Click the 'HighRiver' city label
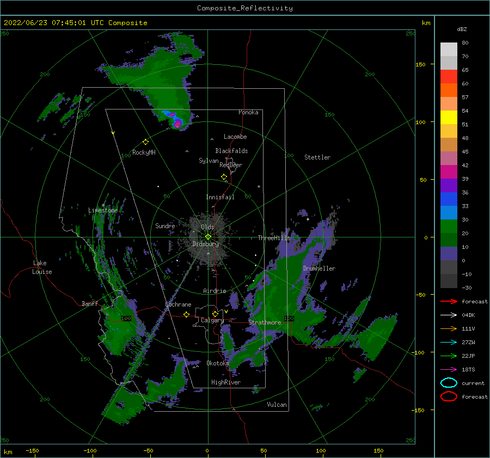 tap(226, 382)
